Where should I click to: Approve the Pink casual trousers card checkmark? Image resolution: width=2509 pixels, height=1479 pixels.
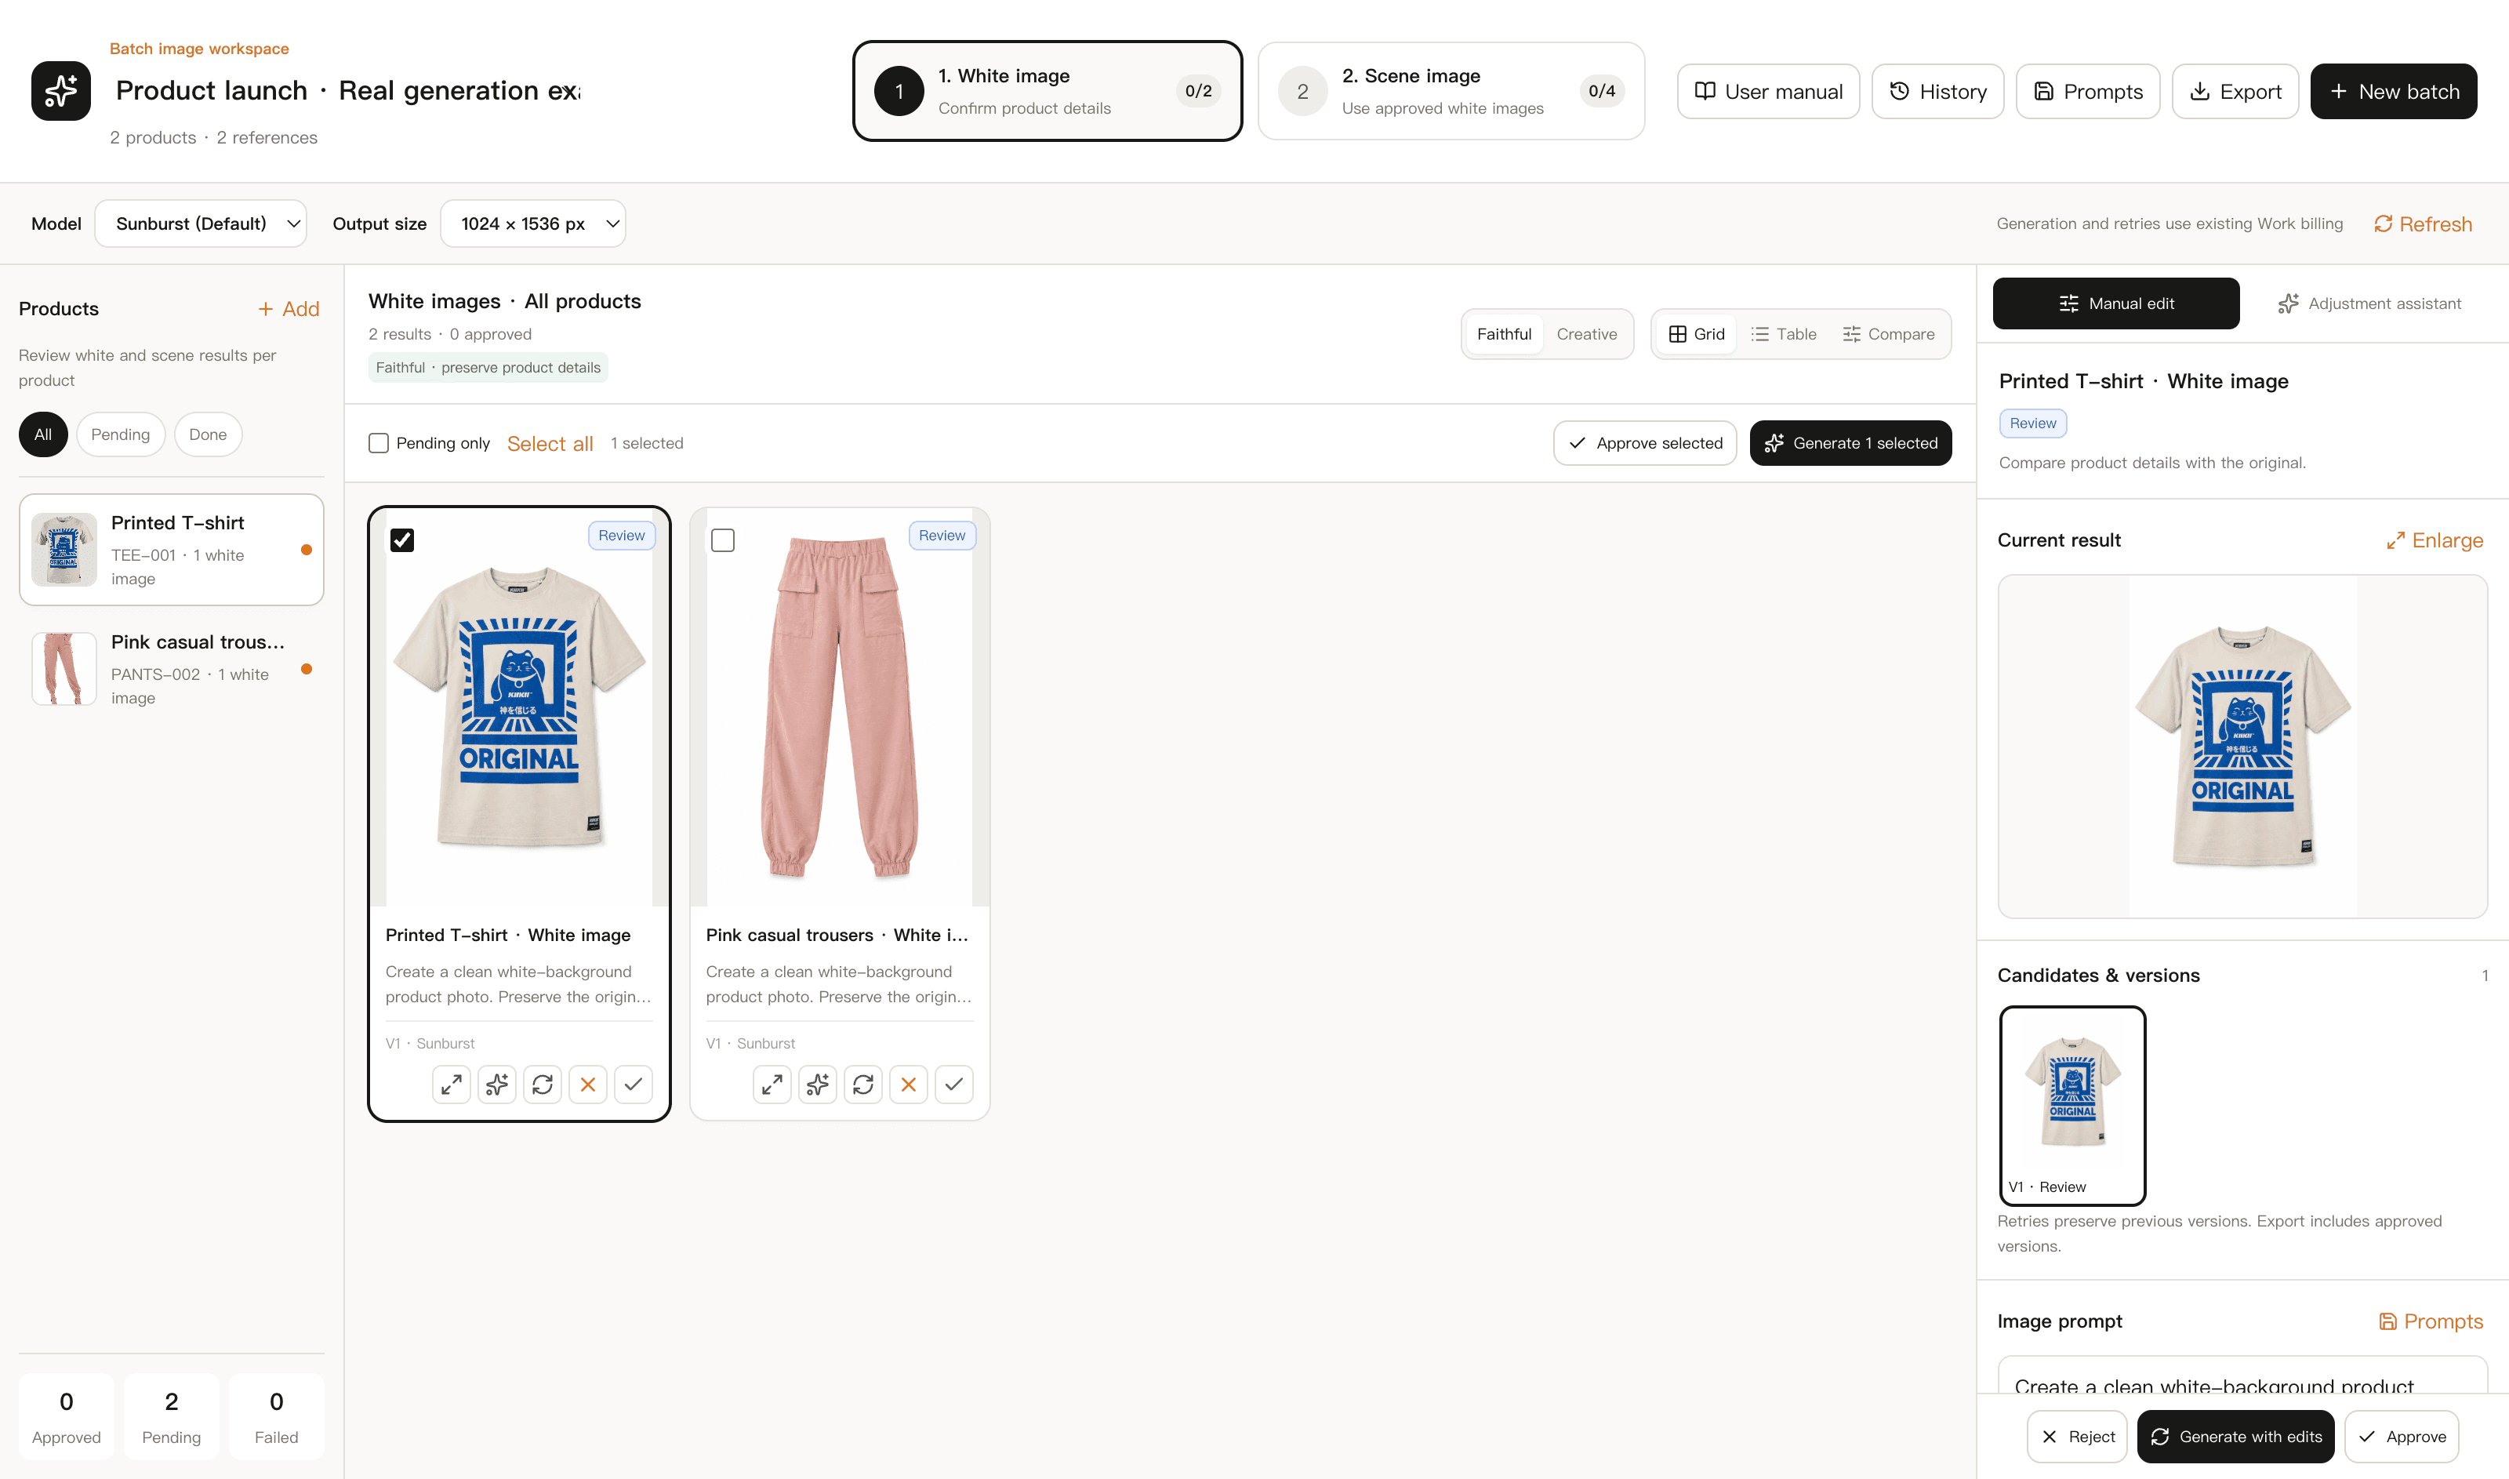point(953,1085)
